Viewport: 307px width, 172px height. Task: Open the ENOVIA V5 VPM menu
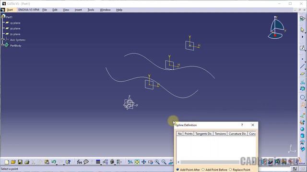pyautogui.click(x=29, y=10)
